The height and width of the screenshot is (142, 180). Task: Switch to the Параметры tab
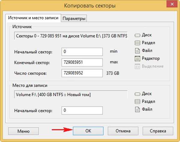[x=74, y=18]
